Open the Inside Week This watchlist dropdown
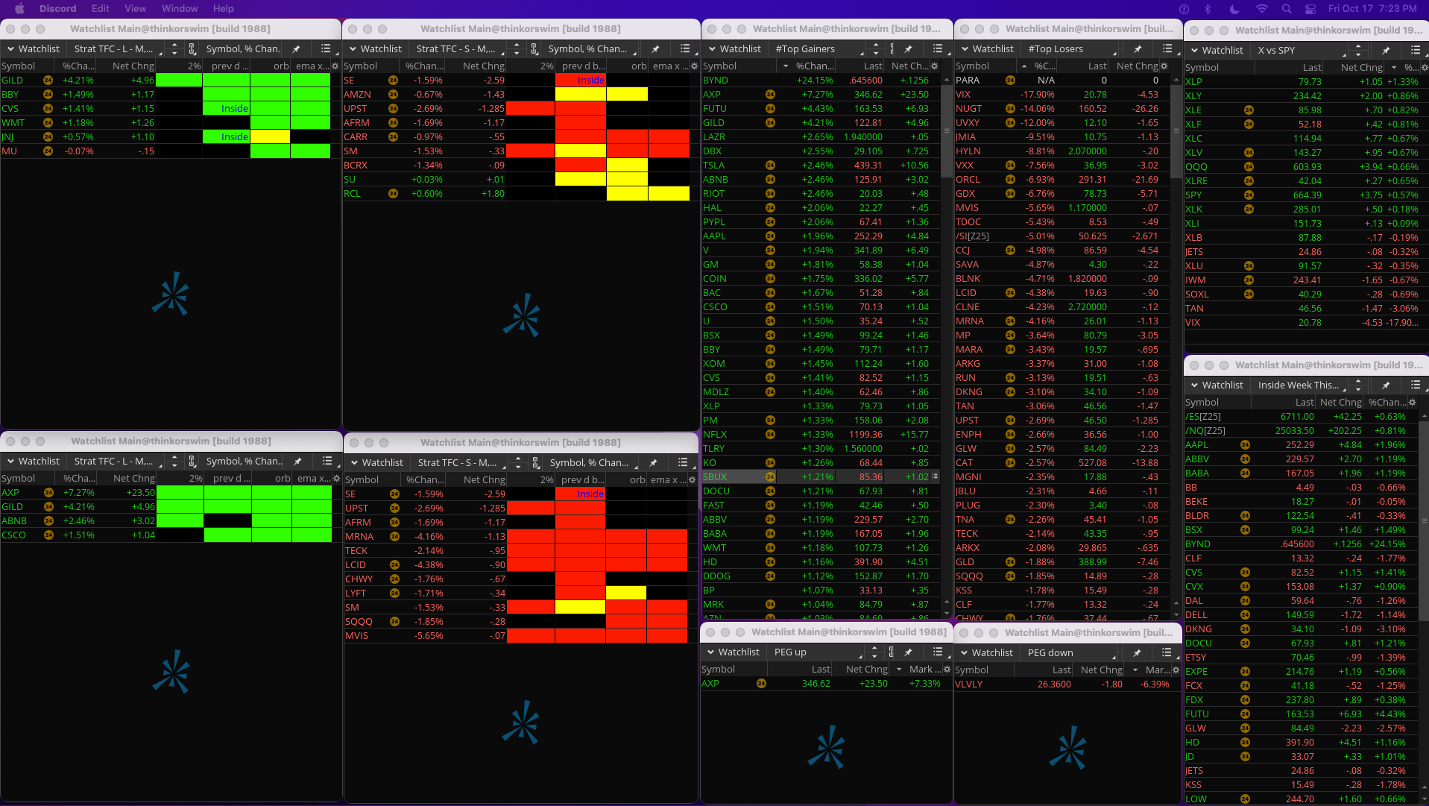 1300,385
